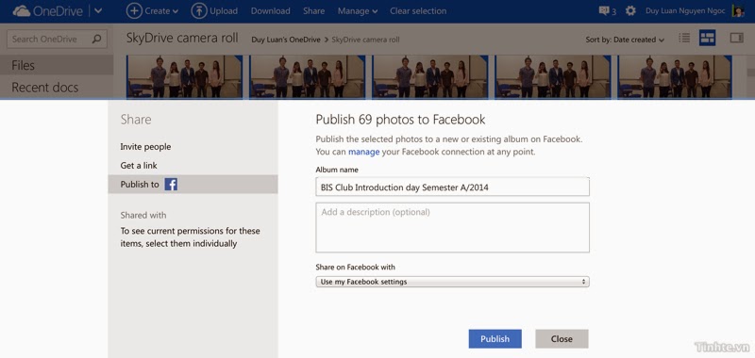
Task: Click the search magnifier icon
Action: coord(96,40)
